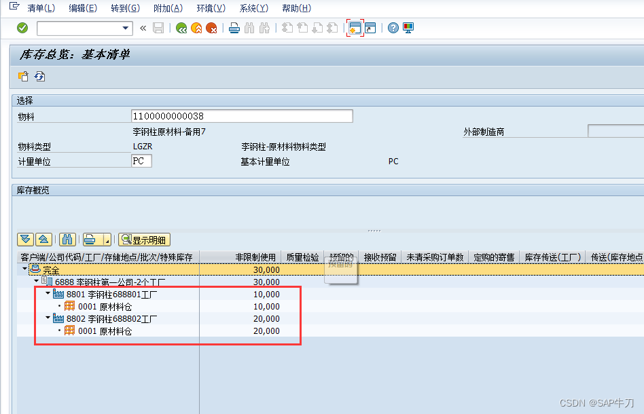Go to last page icon
Image resolution: width=644 pixels, height=414 pixels.
click(332, 28)
